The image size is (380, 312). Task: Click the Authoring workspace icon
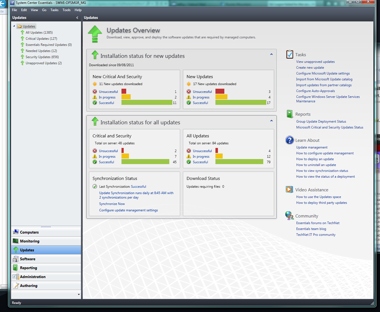click(x=16, y=286)
